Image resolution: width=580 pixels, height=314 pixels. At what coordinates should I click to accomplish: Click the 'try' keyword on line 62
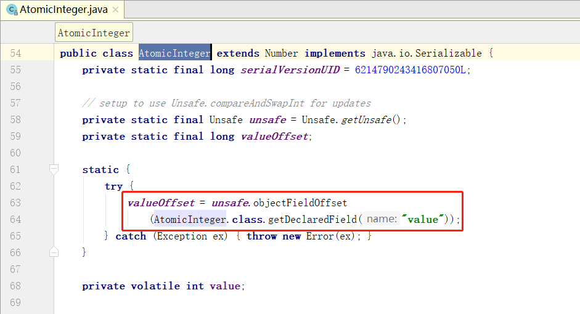tap(113, 186)
